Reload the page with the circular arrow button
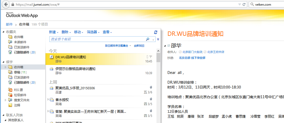Image resolution: width=284 pixels, height=123 pixels. point(244,5)
